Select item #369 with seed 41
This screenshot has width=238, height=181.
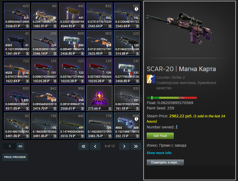[x=17, y=43]
